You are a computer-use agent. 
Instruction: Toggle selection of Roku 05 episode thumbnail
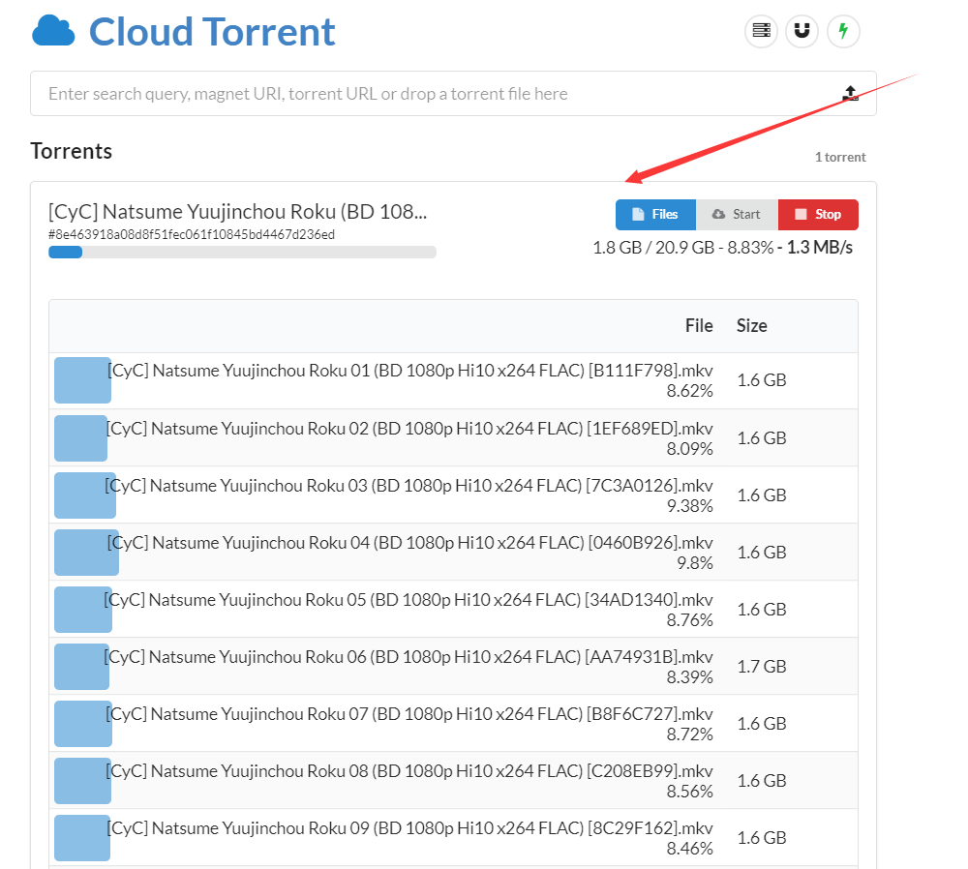coord(82,610)
